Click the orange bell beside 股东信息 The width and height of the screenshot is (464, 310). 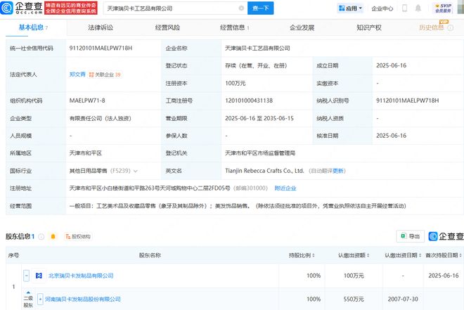click(x=53, y=236)
